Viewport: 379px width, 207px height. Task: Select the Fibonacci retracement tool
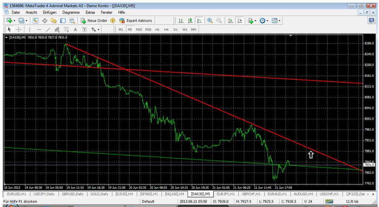66,30
